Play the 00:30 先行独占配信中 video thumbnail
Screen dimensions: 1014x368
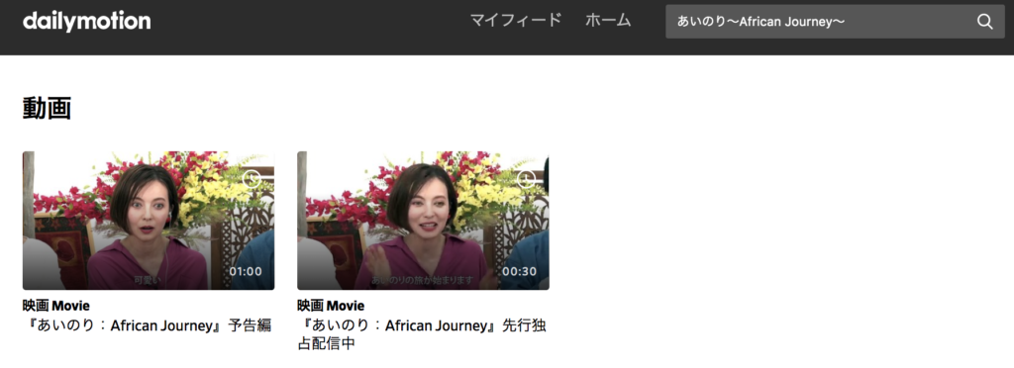pyautogui.click(x=423, y=221)
